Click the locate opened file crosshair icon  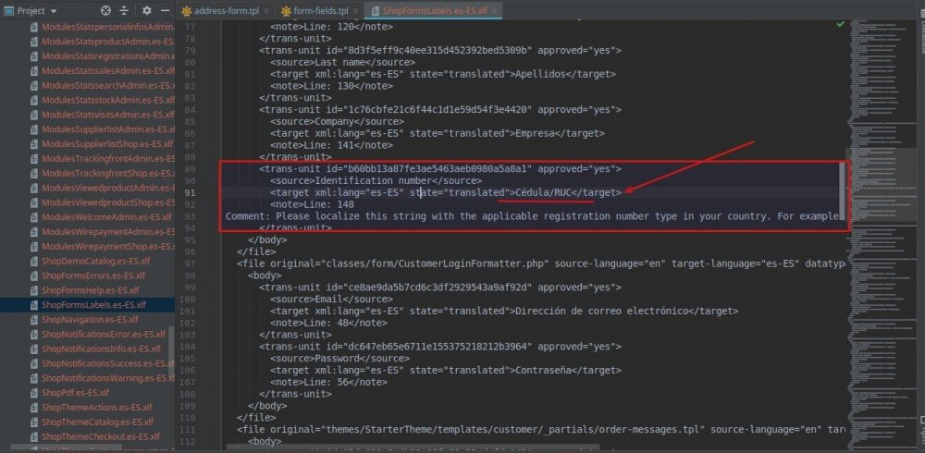105,10
